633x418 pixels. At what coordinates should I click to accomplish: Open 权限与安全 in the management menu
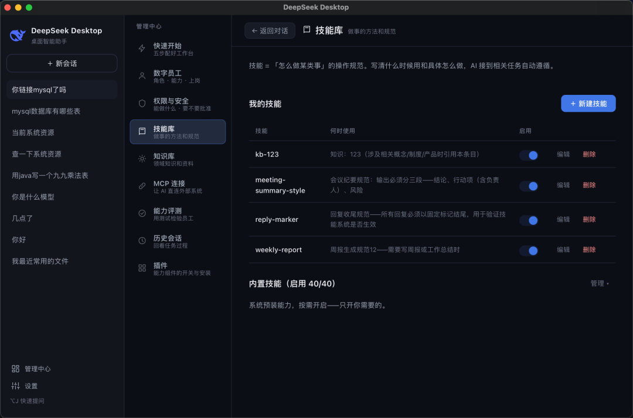(x=178, y=104)
